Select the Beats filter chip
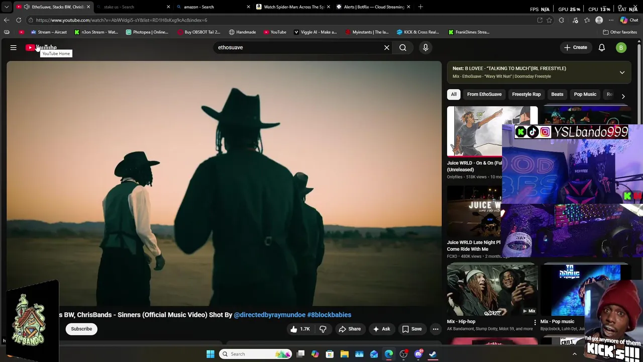 click(x=557, y=94)
